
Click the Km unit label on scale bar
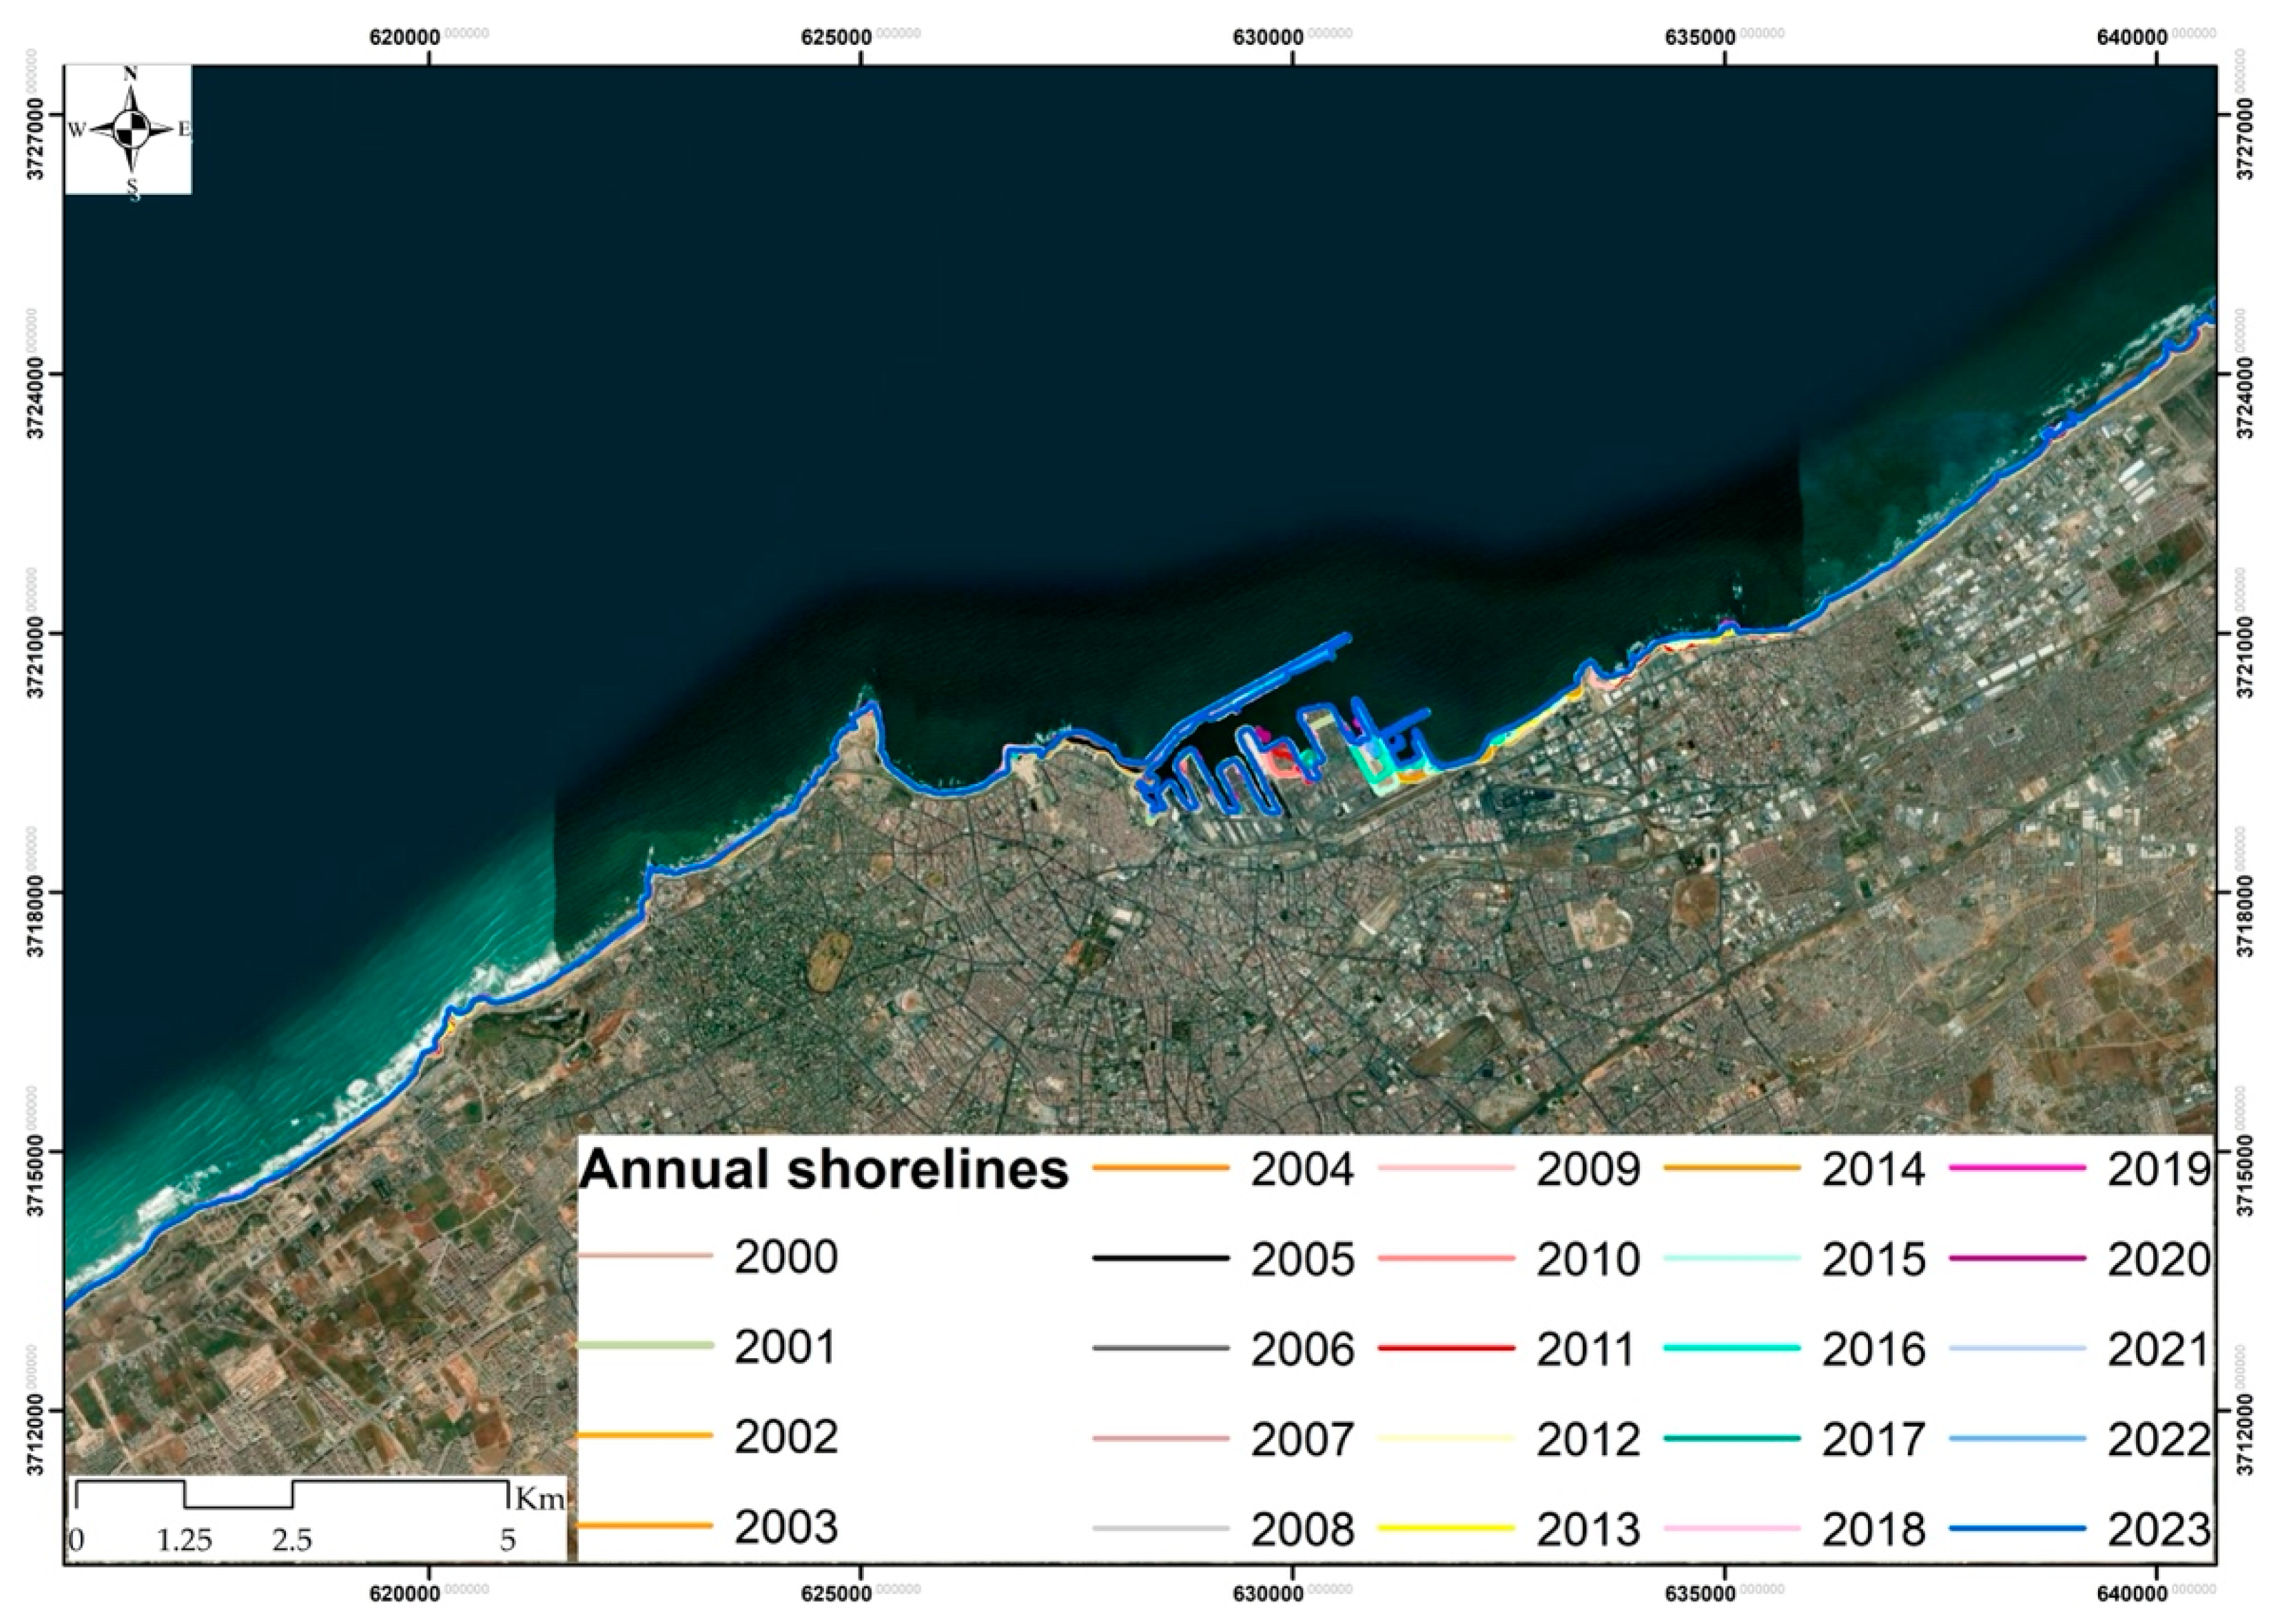coord(539,1498)
